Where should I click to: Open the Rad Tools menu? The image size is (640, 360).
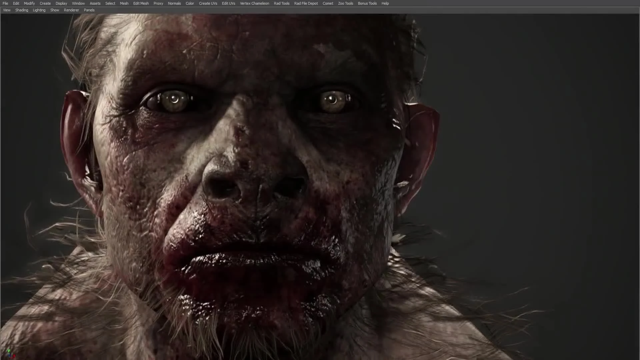click(282, 3)
